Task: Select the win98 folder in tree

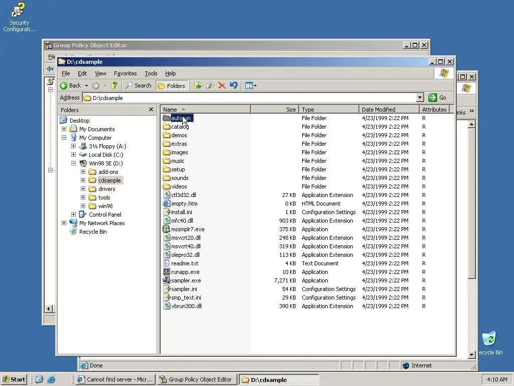Action: pyautogui.click(x=105, y=206)
